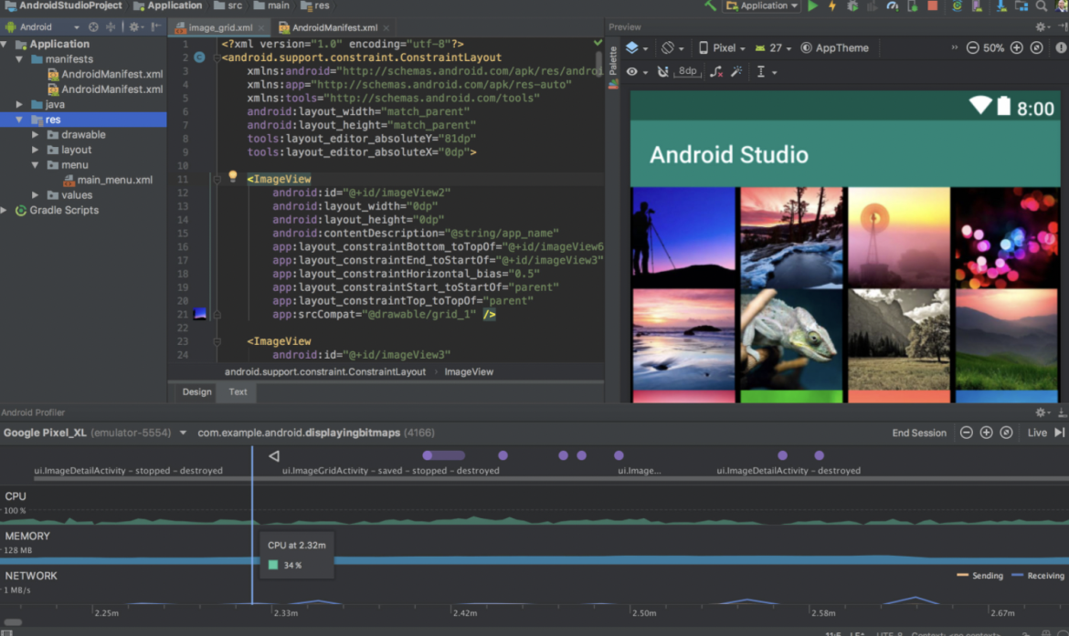The image size is (1069, 636).
Task: Open the Pixel device dropdown
Action: tap(722, 47)
